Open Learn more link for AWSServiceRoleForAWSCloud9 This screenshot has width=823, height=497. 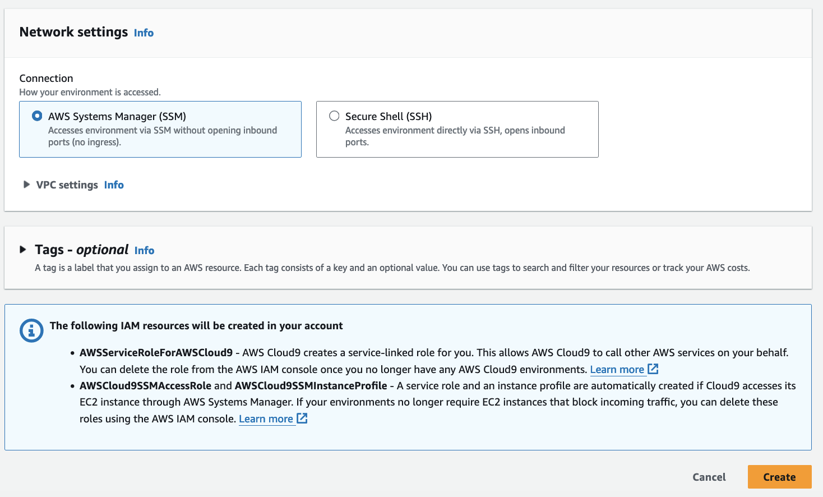(x=617, y=370)
